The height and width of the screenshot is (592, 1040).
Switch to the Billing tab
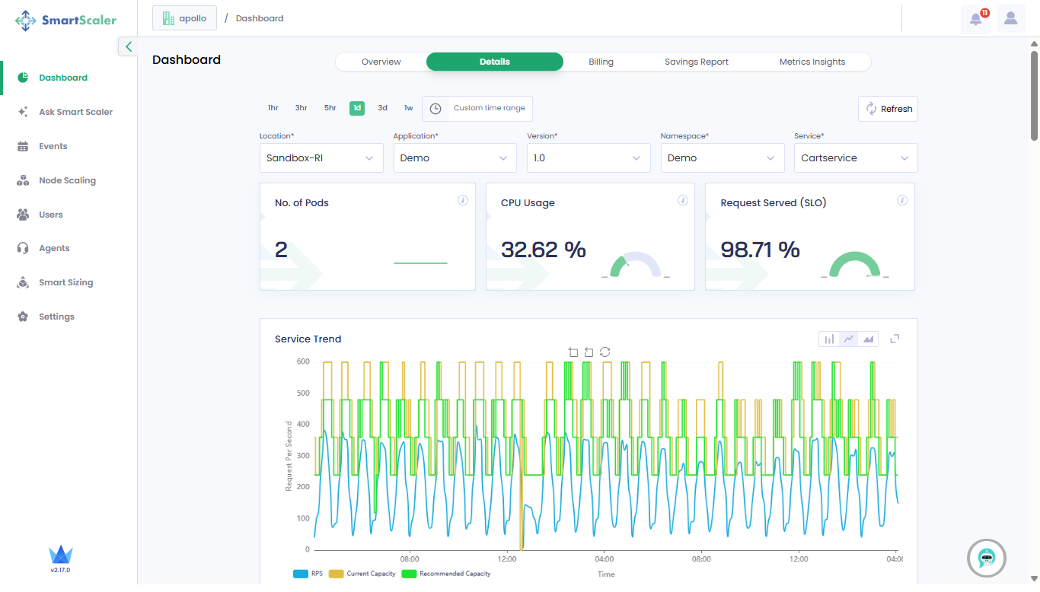point(601,62)
